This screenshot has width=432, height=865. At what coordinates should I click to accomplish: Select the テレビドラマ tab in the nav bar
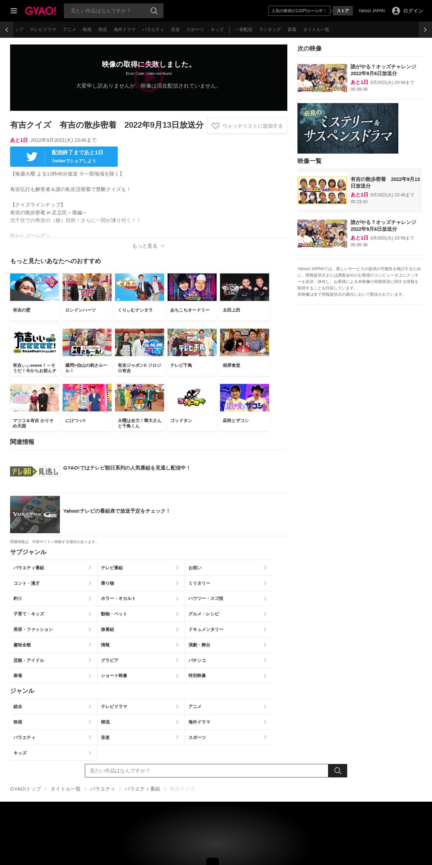pyautogui.click(x=43, y=30)
